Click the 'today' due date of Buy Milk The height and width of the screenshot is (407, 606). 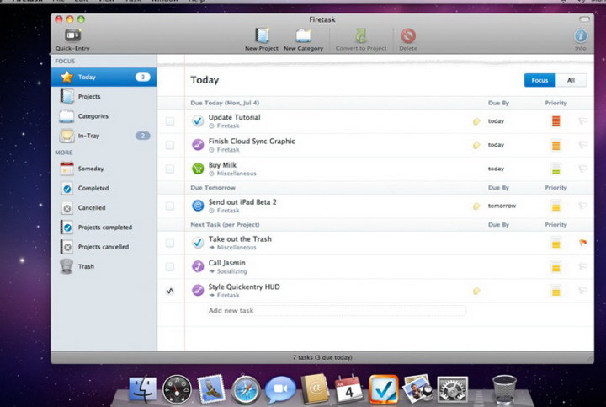pyautogui.click(x=496, y=169)
